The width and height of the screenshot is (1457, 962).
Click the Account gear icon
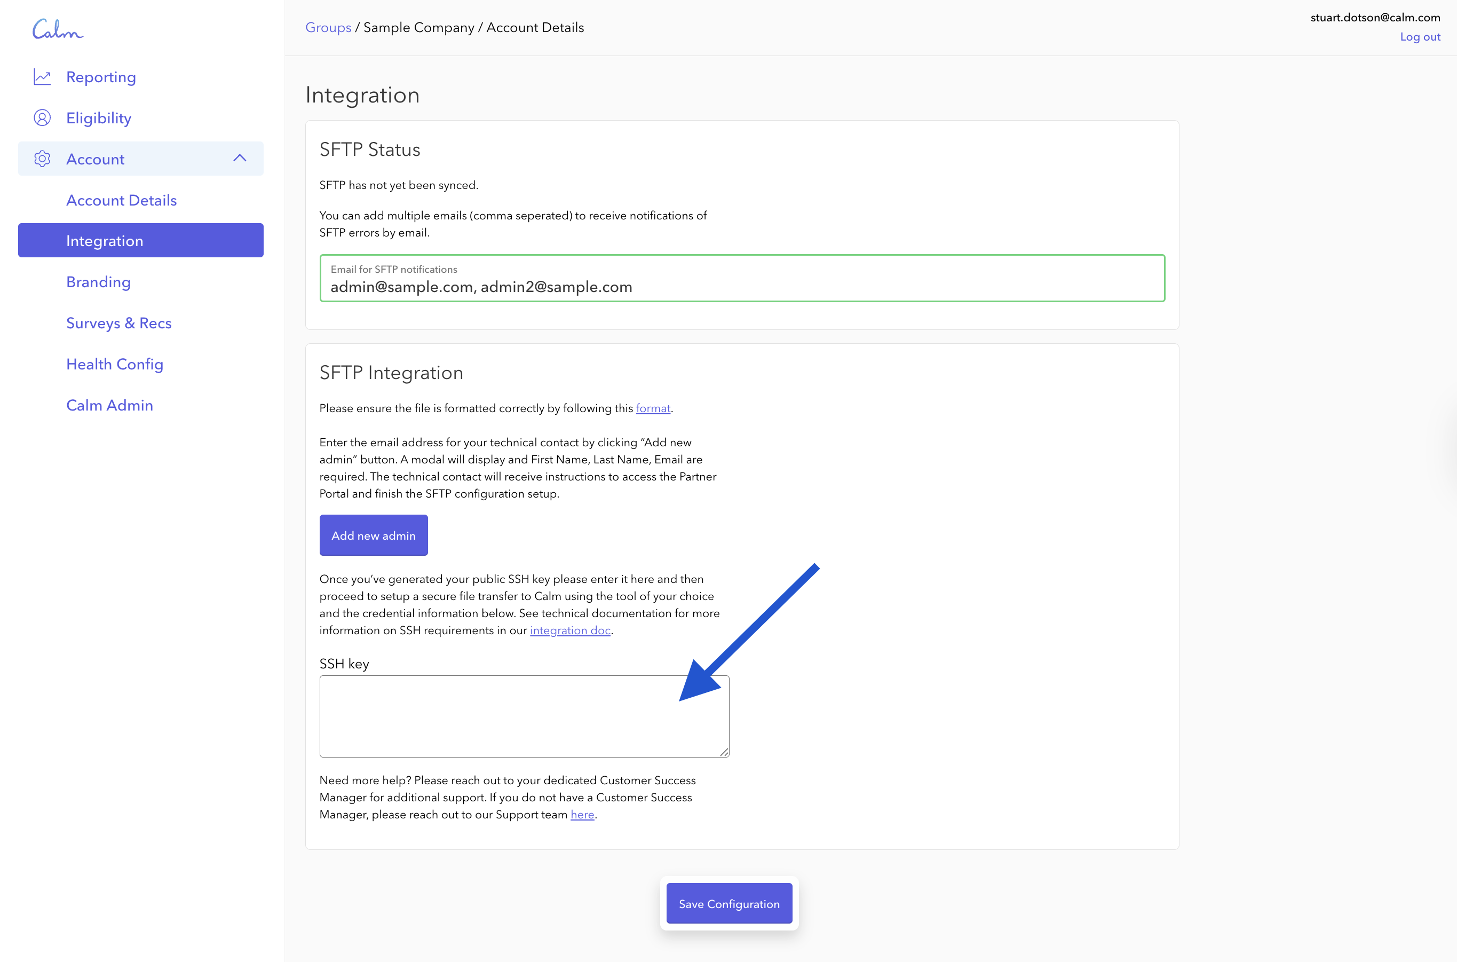42,159
